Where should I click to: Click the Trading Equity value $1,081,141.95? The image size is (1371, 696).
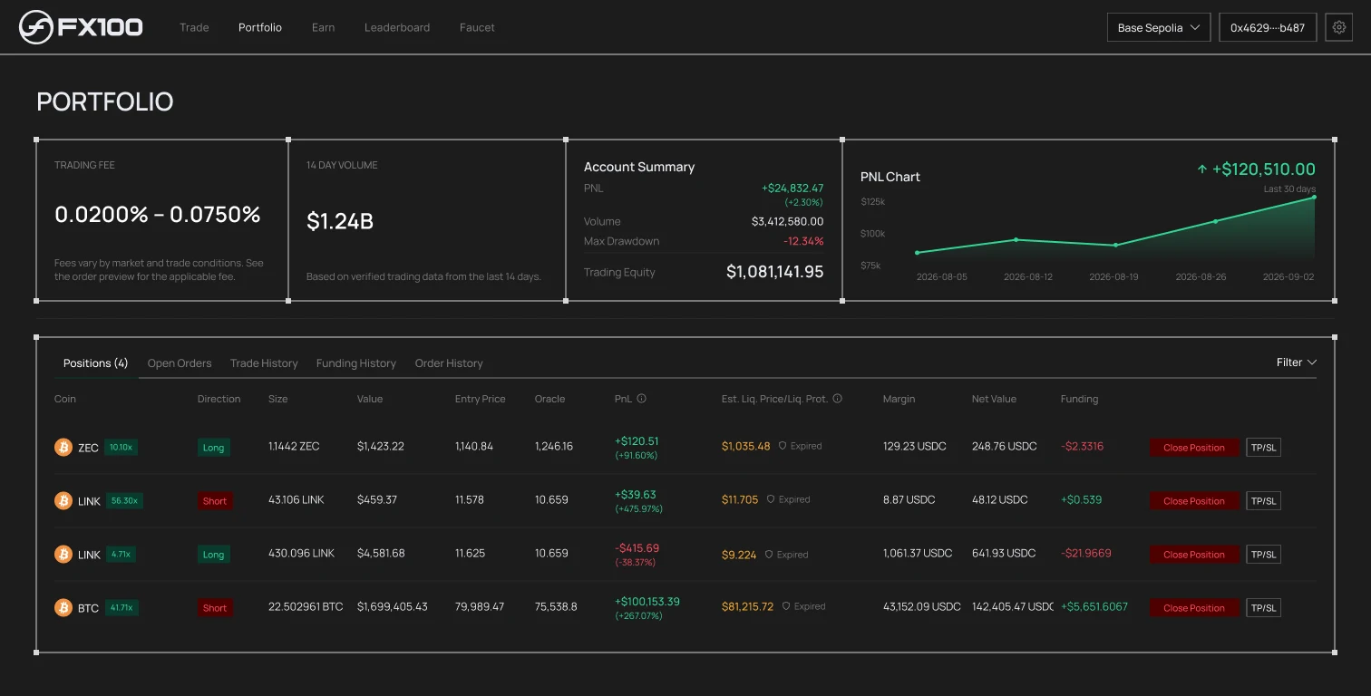pyautogui.click(x=774, y=272)
